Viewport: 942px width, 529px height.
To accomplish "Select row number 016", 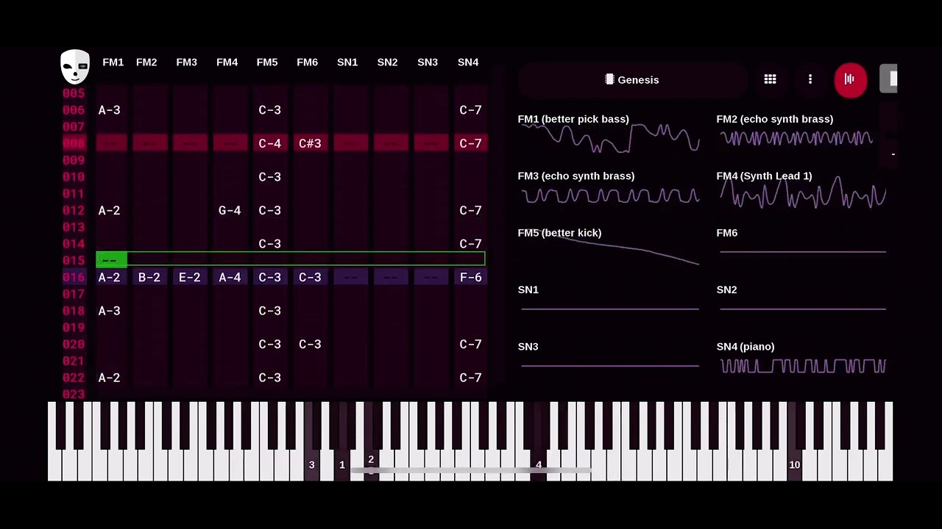I will pyautogui.click(x=74, y=277).
